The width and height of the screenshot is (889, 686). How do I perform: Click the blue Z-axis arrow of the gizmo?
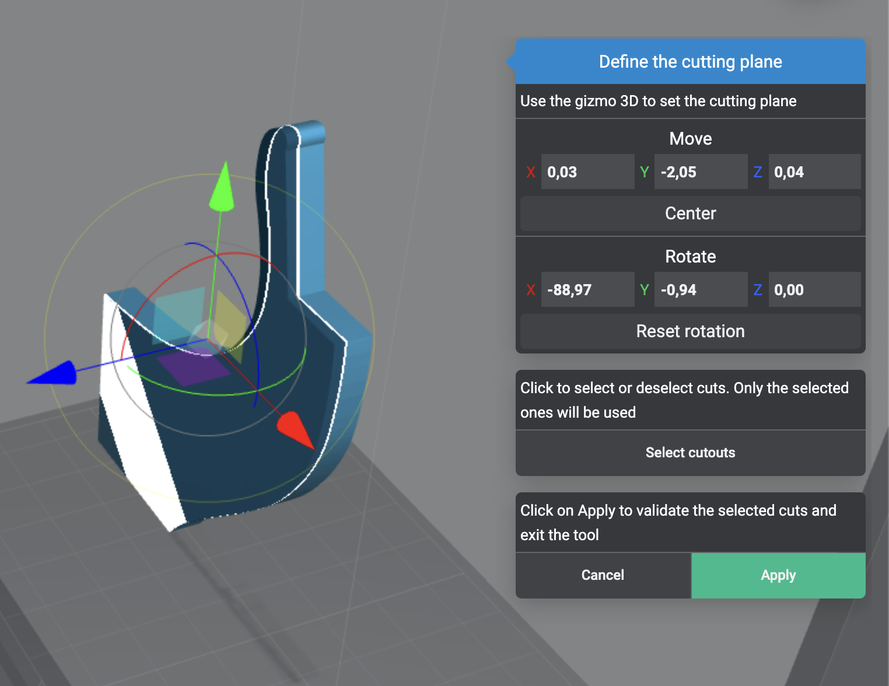click(54, 374)
